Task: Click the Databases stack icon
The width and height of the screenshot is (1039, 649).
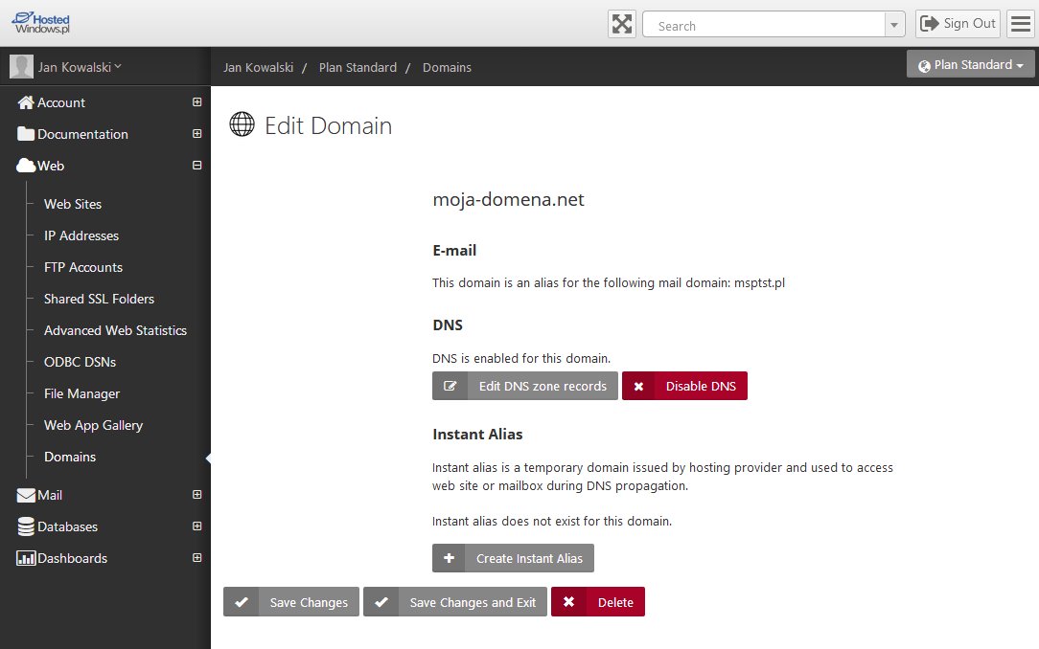Action: pyautogui.click(x=26, y=526)
